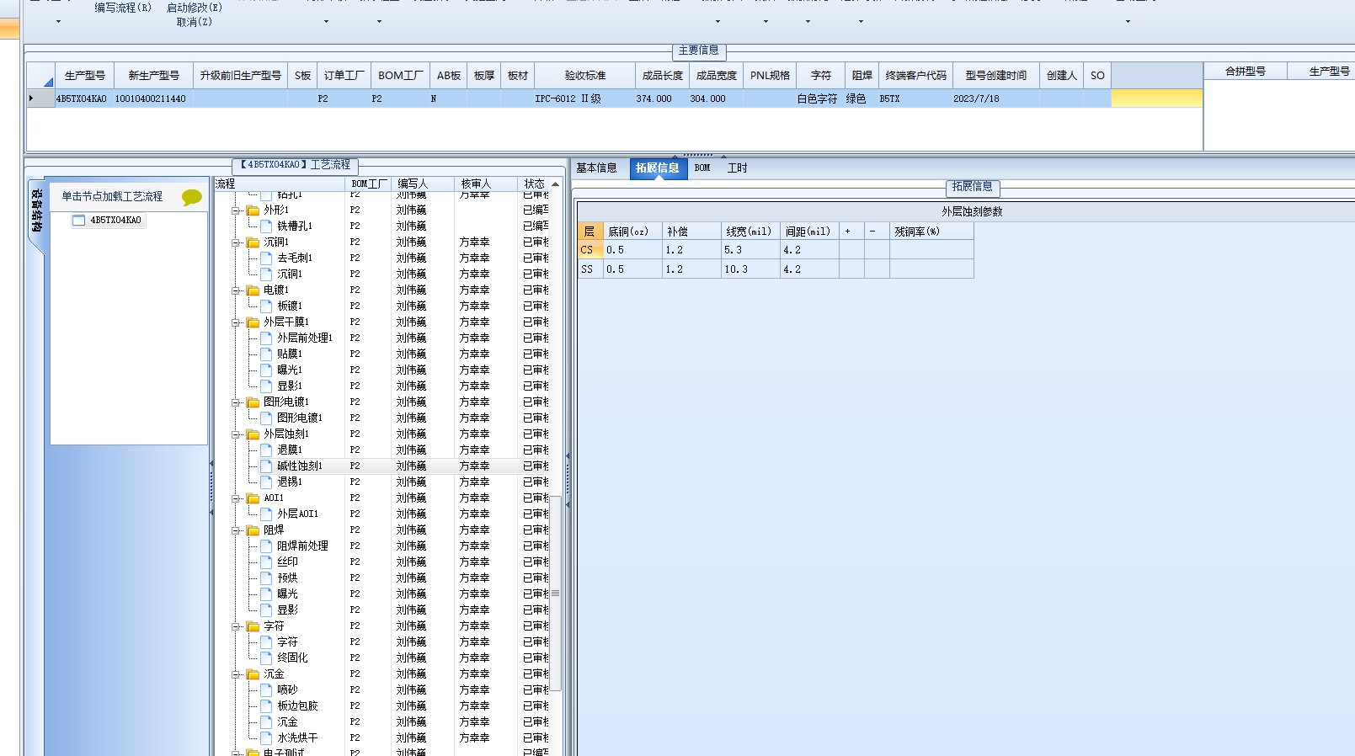Click the vertical 设备结构 side tab
Image resolution: width=1355 pixels, height=756 pixels.
37,210
